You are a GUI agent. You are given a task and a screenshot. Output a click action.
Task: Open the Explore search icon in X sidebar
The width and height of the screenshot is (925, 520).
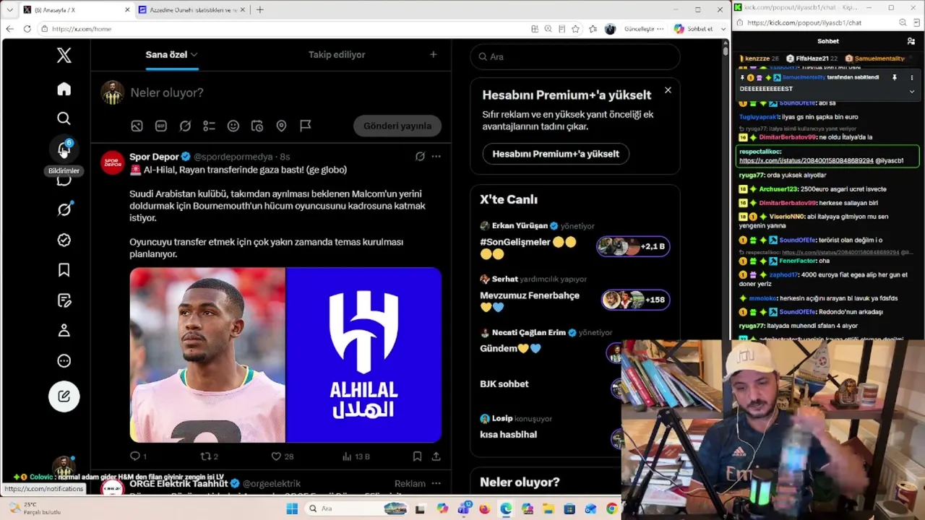click(x=64, y=118)
